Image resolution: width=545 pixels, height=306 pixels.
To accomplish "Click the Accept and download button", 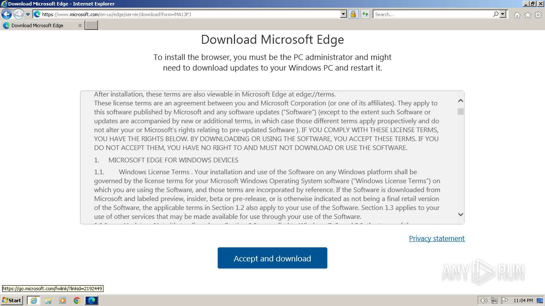I will [272, 258].
